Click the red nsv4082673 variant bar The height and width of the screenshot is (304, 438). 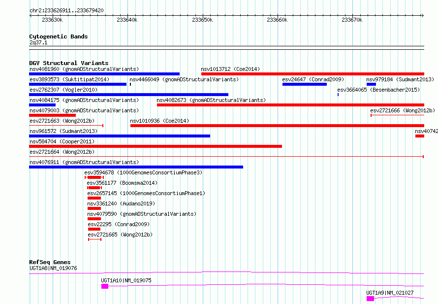pyautogui.click(x=290, y=105)
